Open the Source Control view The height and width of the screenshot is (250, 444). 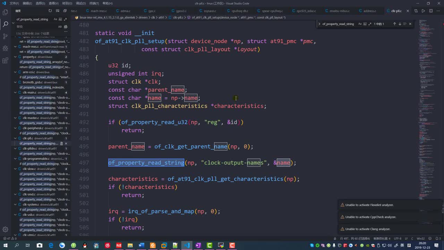point(5,36)
